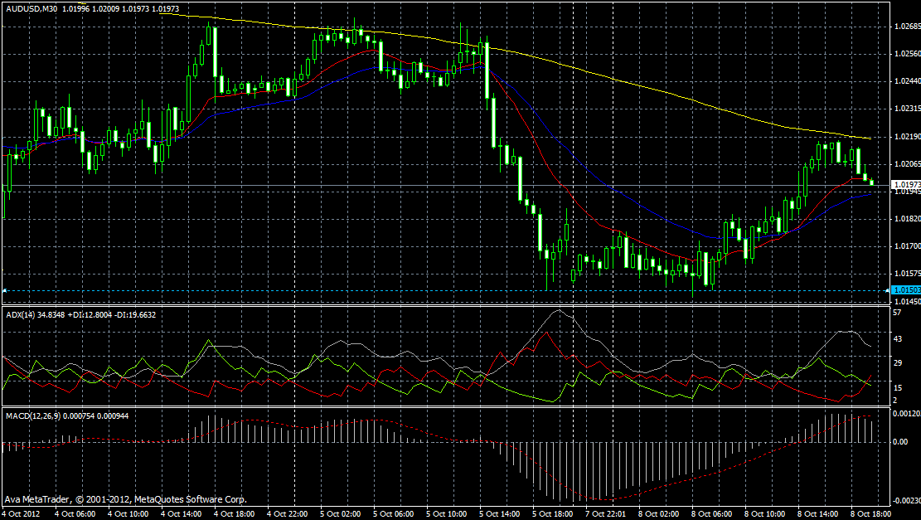Click the right end of yellow moving average
921x520 pixels.
[x=869, y=139]
